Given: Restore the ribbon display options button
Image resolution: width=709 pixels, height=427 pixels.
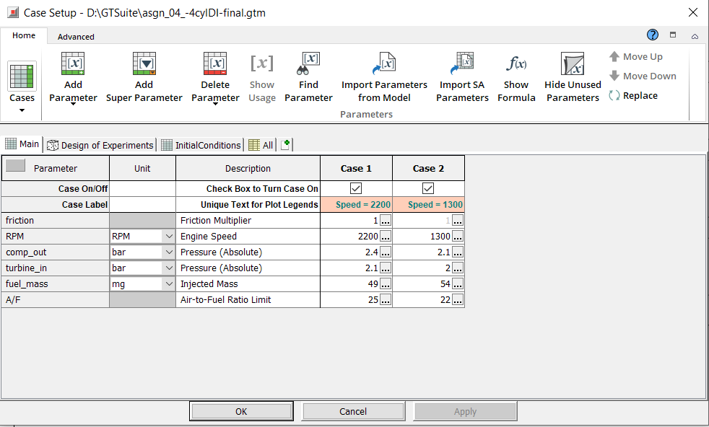Looking at the screenshot, I should [673, 35].
